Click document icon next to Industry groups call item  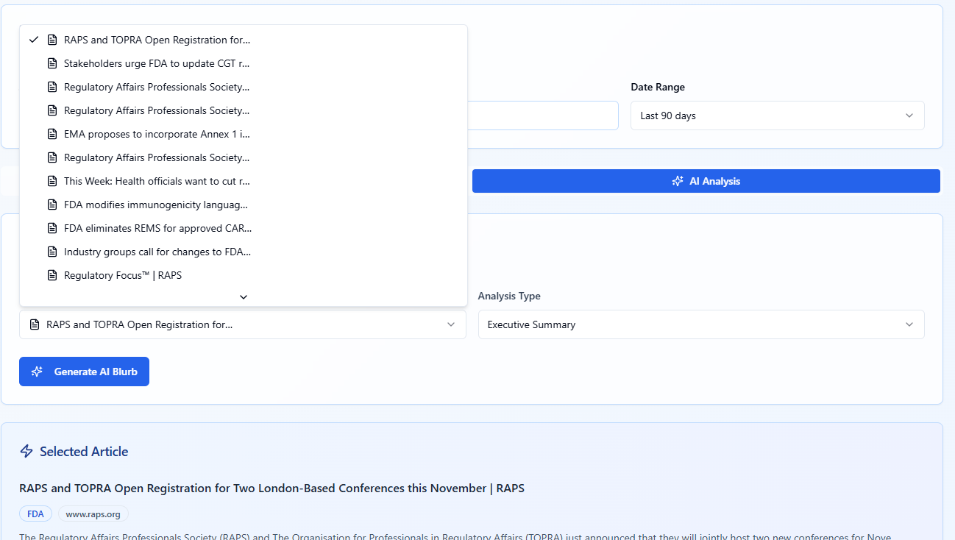click(52, 252)
